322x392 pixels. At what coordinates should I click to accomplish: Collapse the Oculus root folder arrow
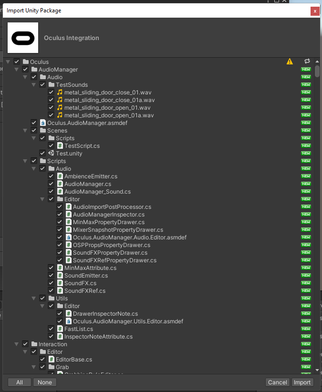8,62
